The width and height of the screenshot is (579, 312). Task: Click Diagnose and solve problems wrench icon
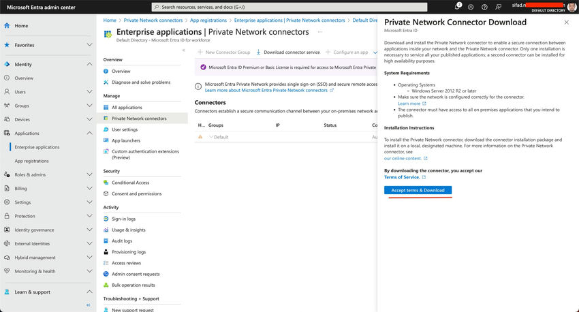(106, 82)
